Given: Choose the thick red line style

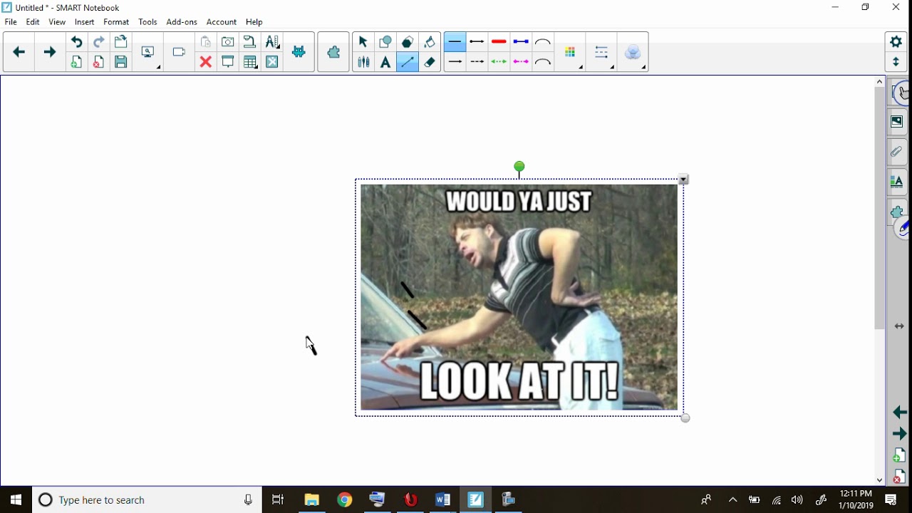Looking at the screenshot, I should [x=499, y=42].
